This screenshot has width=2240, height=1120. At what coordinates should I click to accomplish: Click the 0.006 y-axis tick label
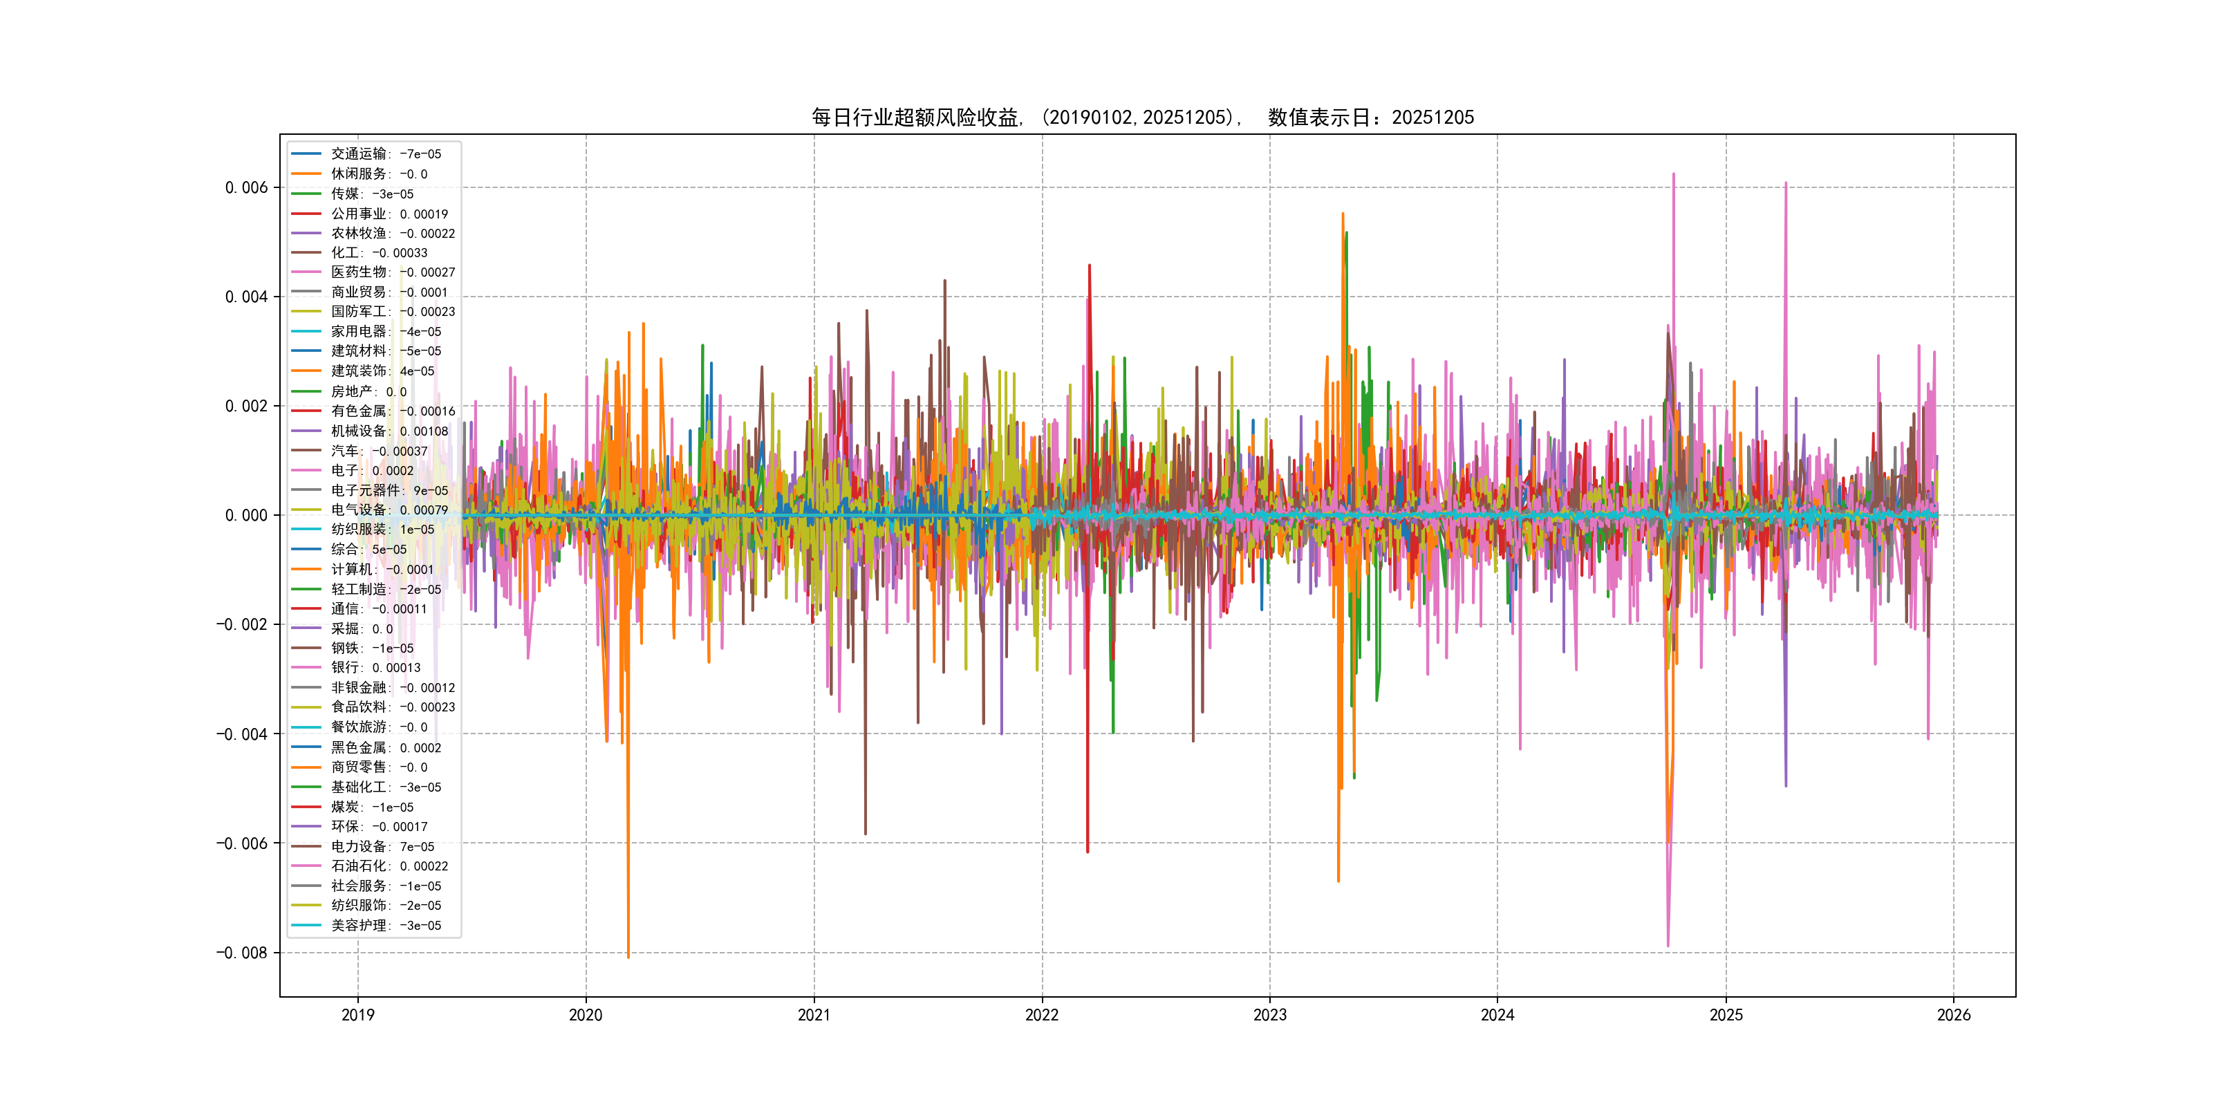(246, 188)
